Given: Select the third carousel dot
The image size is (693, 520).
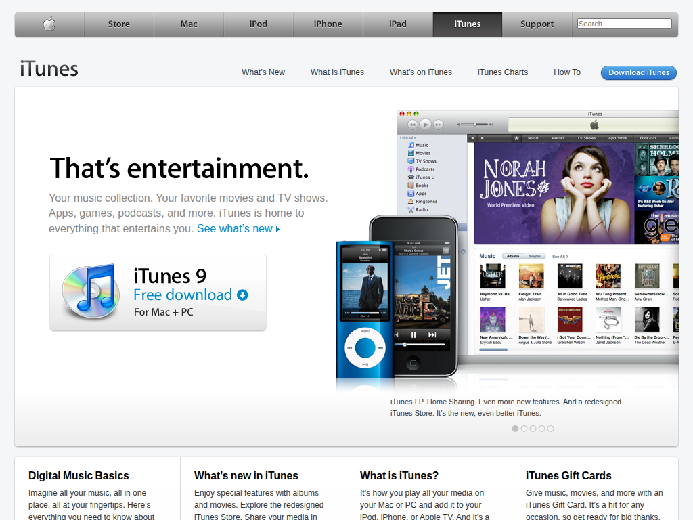Looking at the screenshot, I should (x=533, y=429).
